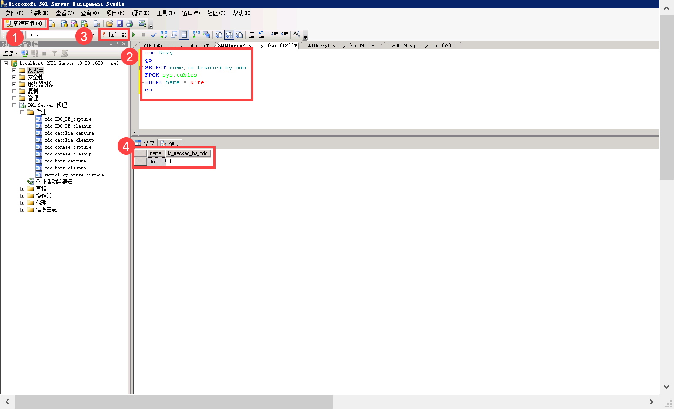
Task: Open the 帮助(H) menu
Action: [x=242, y=13]
